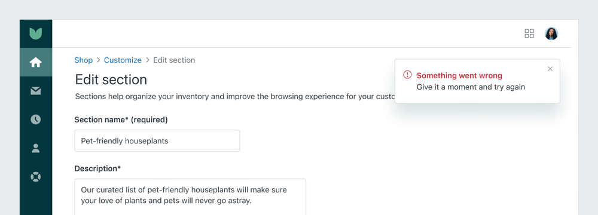The width and height of the screenshot is (598, 215).
Task: Select the clock history sidebar icon
Action: (x=36, y=119)
